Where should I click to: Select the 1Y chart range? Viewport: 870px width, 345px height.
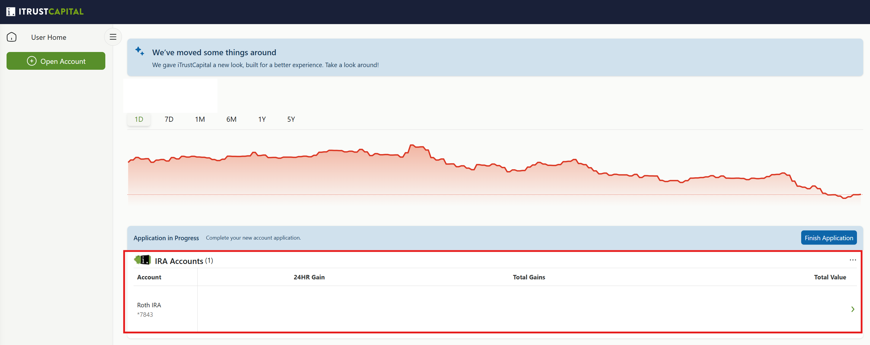pos(262,119)
